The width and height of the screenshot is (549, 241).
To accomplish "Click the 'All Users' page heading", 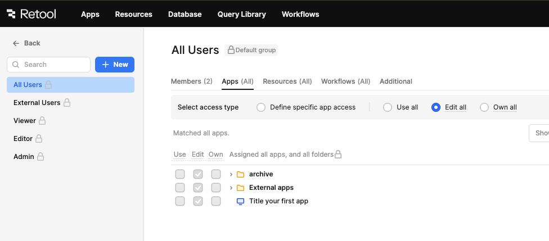I will pyautogui.click(x=195, y=50).
